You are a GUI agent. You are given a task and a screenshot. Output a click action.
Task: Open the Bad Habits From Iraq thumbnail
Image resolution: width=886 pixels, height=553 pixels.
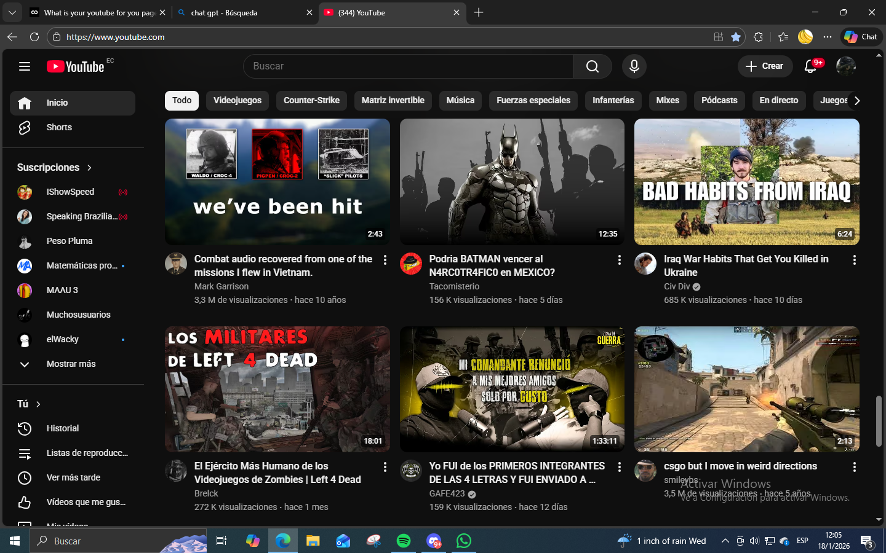[746, 182]
